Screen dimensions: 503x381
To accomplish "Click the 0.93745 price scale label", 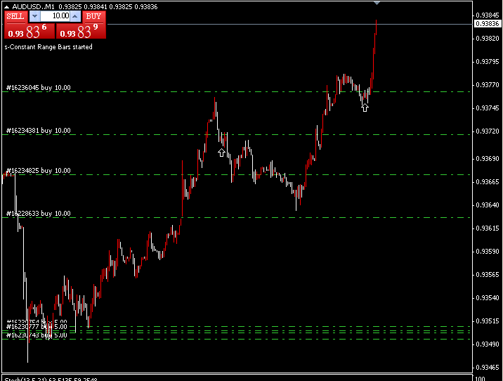I will click(x=488, y=108).
